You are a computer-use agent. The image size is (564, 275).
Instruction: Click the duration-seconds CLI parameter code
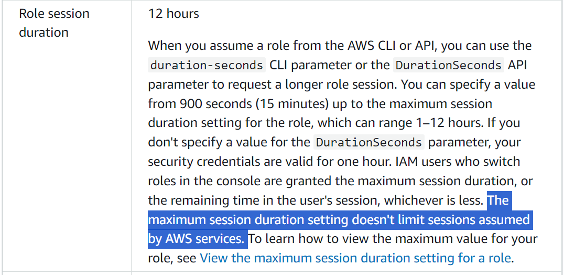click(x=207, y=66)
